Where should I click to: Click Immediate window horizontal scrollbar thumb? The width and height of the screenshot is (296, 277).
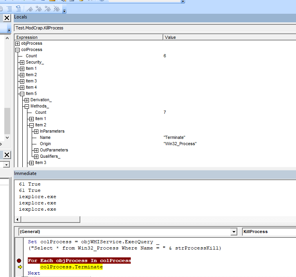[x=51, y=219]
